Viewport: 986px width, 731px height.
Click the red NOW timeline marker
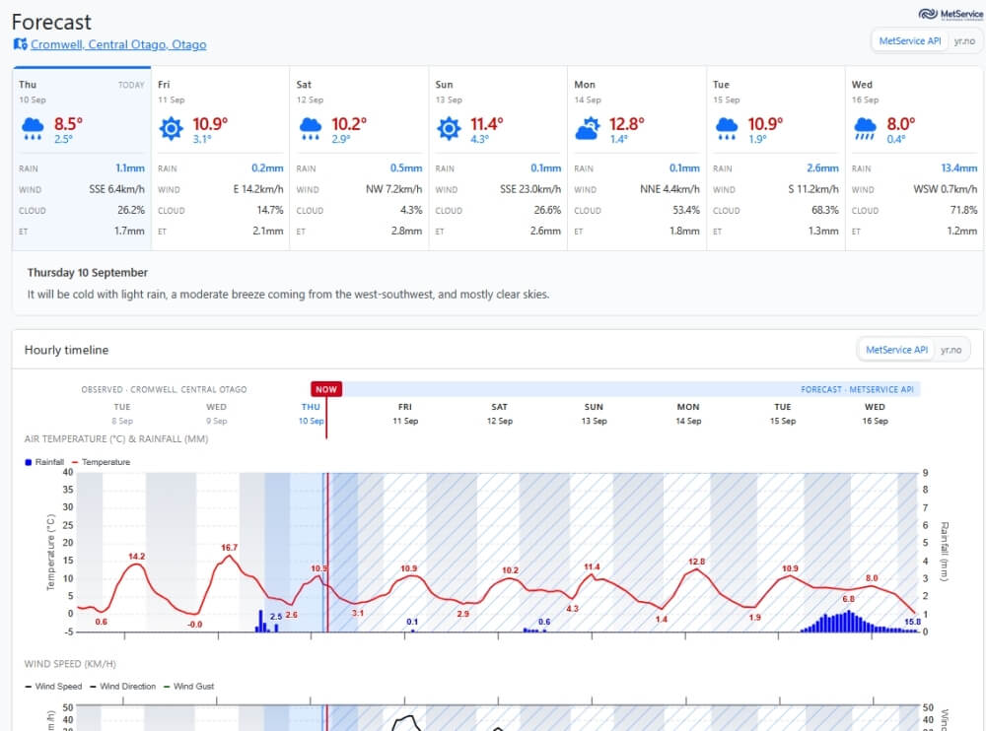(x=325, y=389)
